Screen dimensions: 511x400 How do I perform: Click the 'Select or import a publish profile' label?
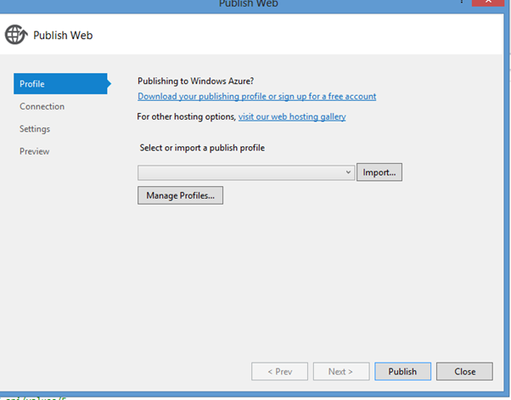(x=202, y=148)
